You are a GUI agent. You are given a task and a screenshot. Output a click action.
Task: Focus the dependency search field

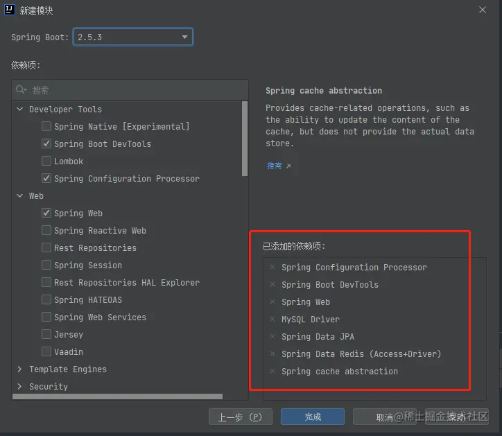(130, 90)
